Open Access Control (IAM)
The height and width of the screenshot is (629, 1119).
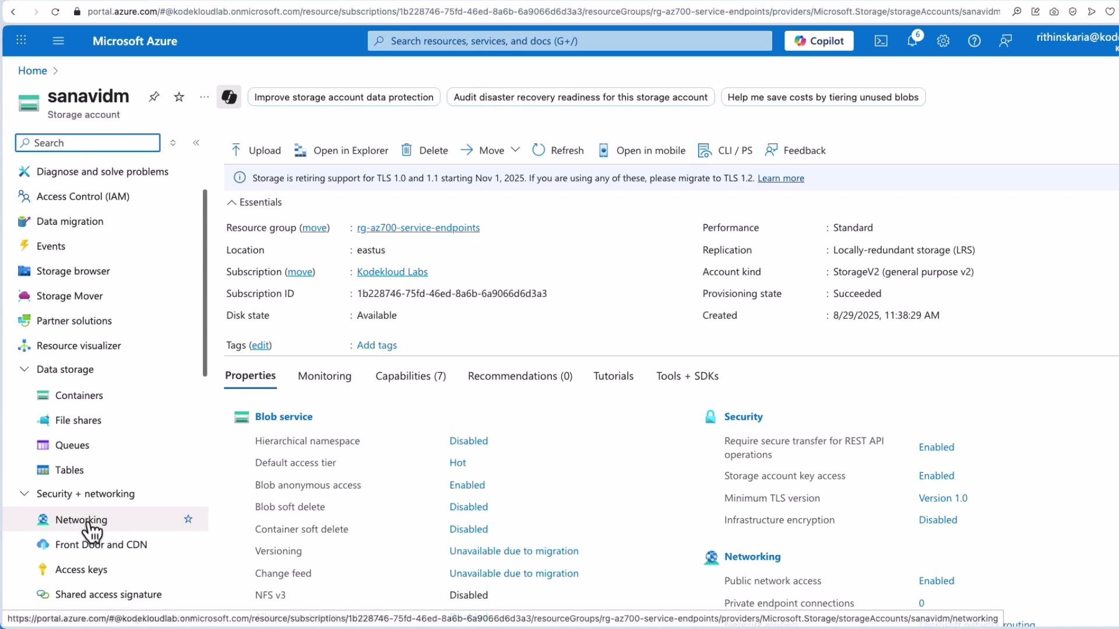pyautogui.click(x=83, y=196)
